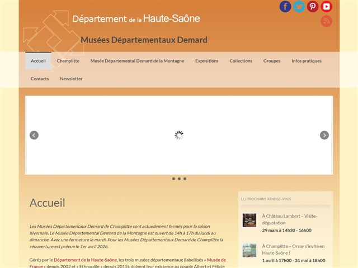Screen dimensions: 358x268
Task: Go to the first slider dot
Action: [x=173, y=179]
